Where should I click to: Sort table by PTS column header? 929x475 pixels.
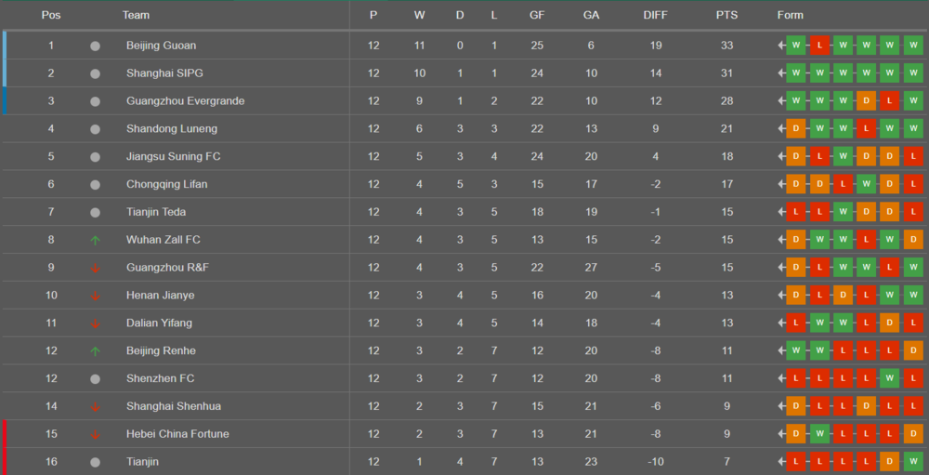pyautogui.click(x=726, y=16)
